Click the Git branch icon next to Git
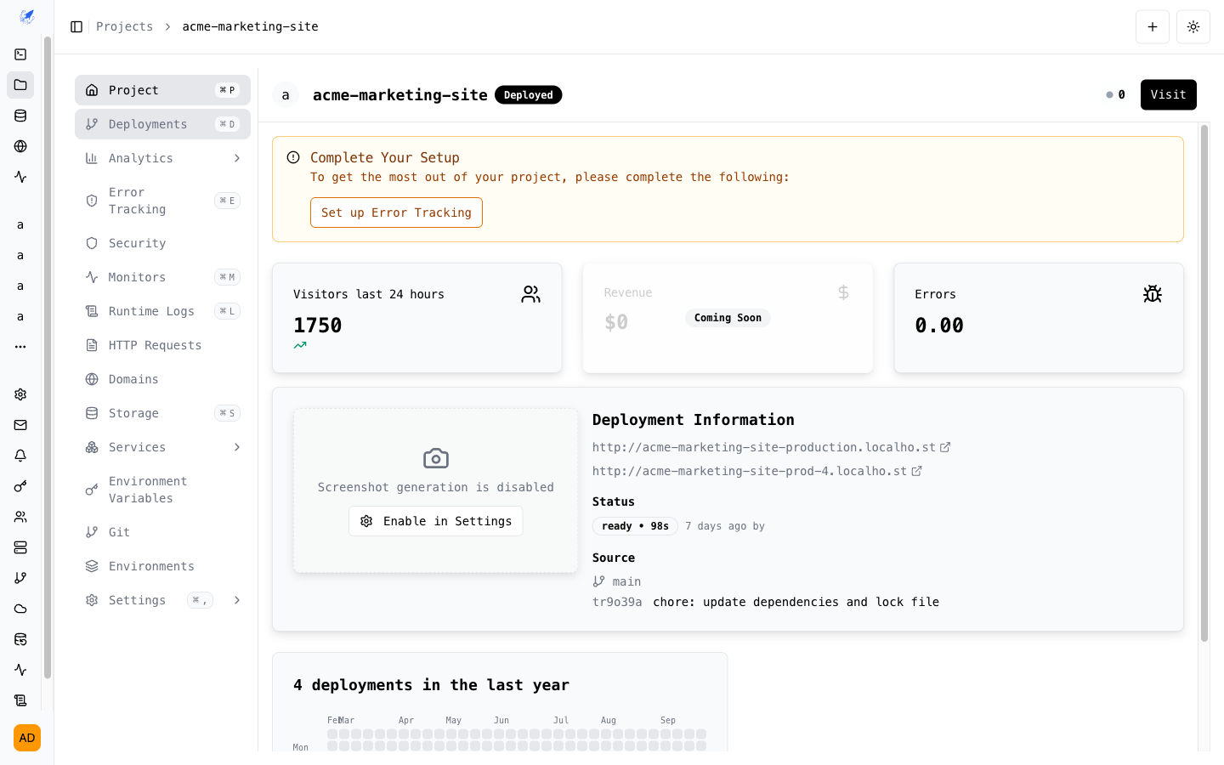Screen dimensions: 1224x765 [x=92, y=532]
